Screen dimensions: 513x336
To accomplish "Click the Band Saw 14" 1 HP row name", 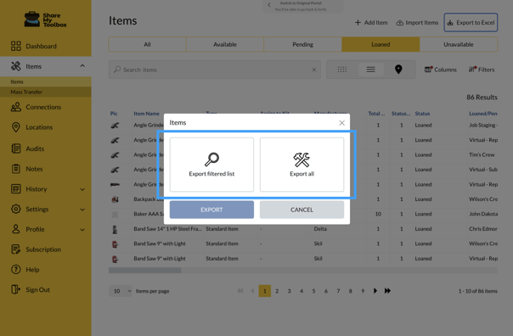I will click(x=168, y=229).
